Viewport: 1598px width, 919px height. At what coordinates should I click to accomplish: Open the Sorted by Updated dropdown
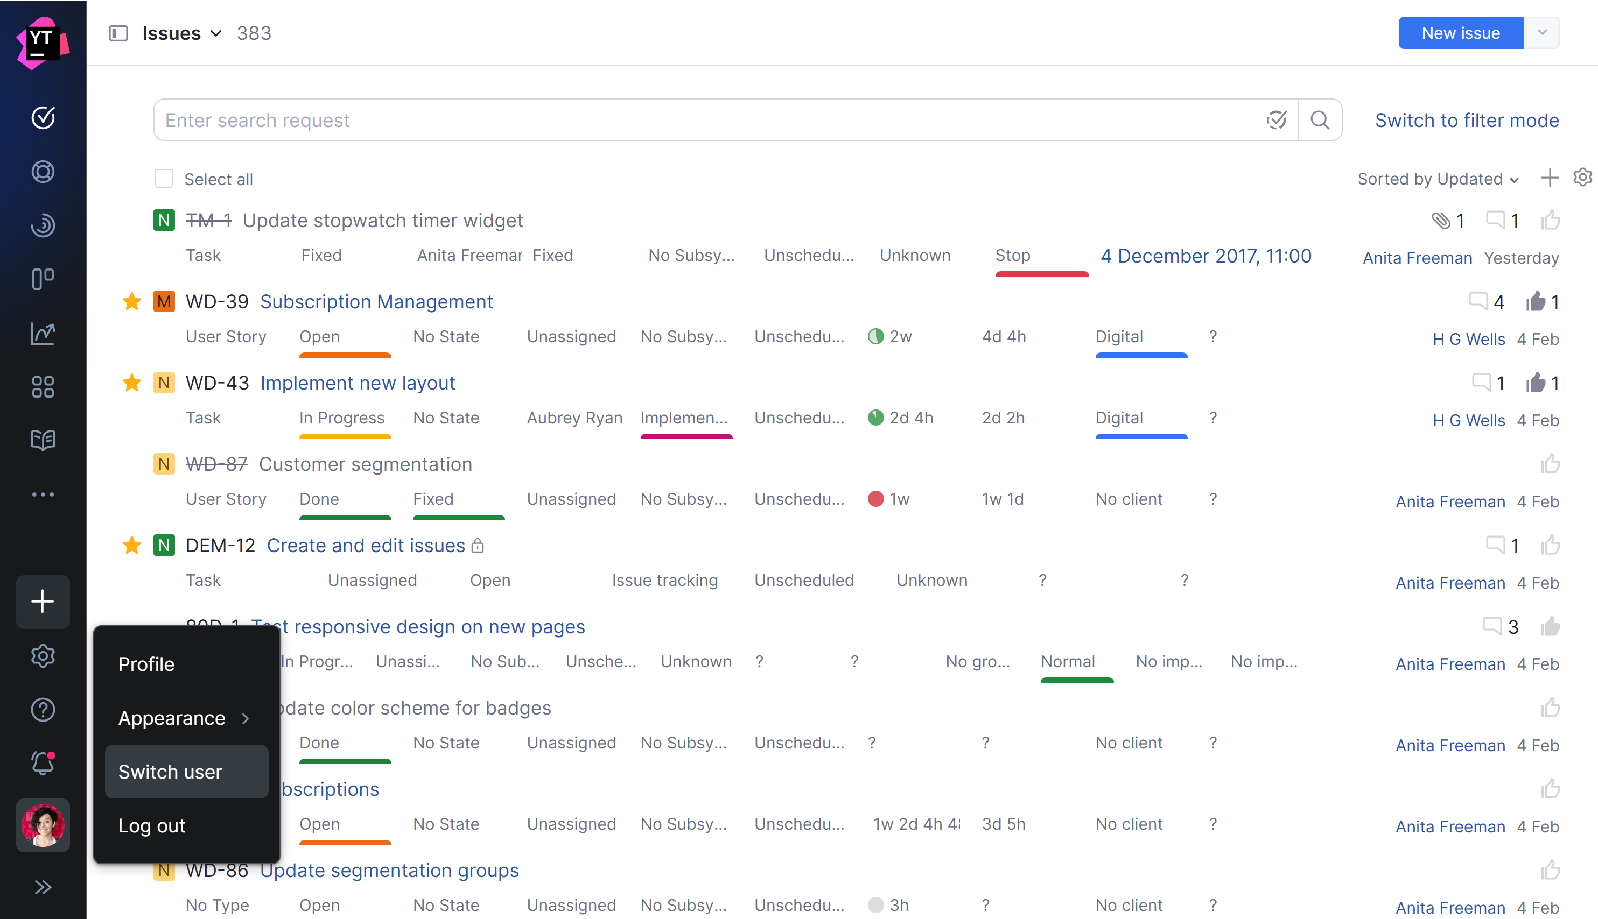[x=1438, y=179]
